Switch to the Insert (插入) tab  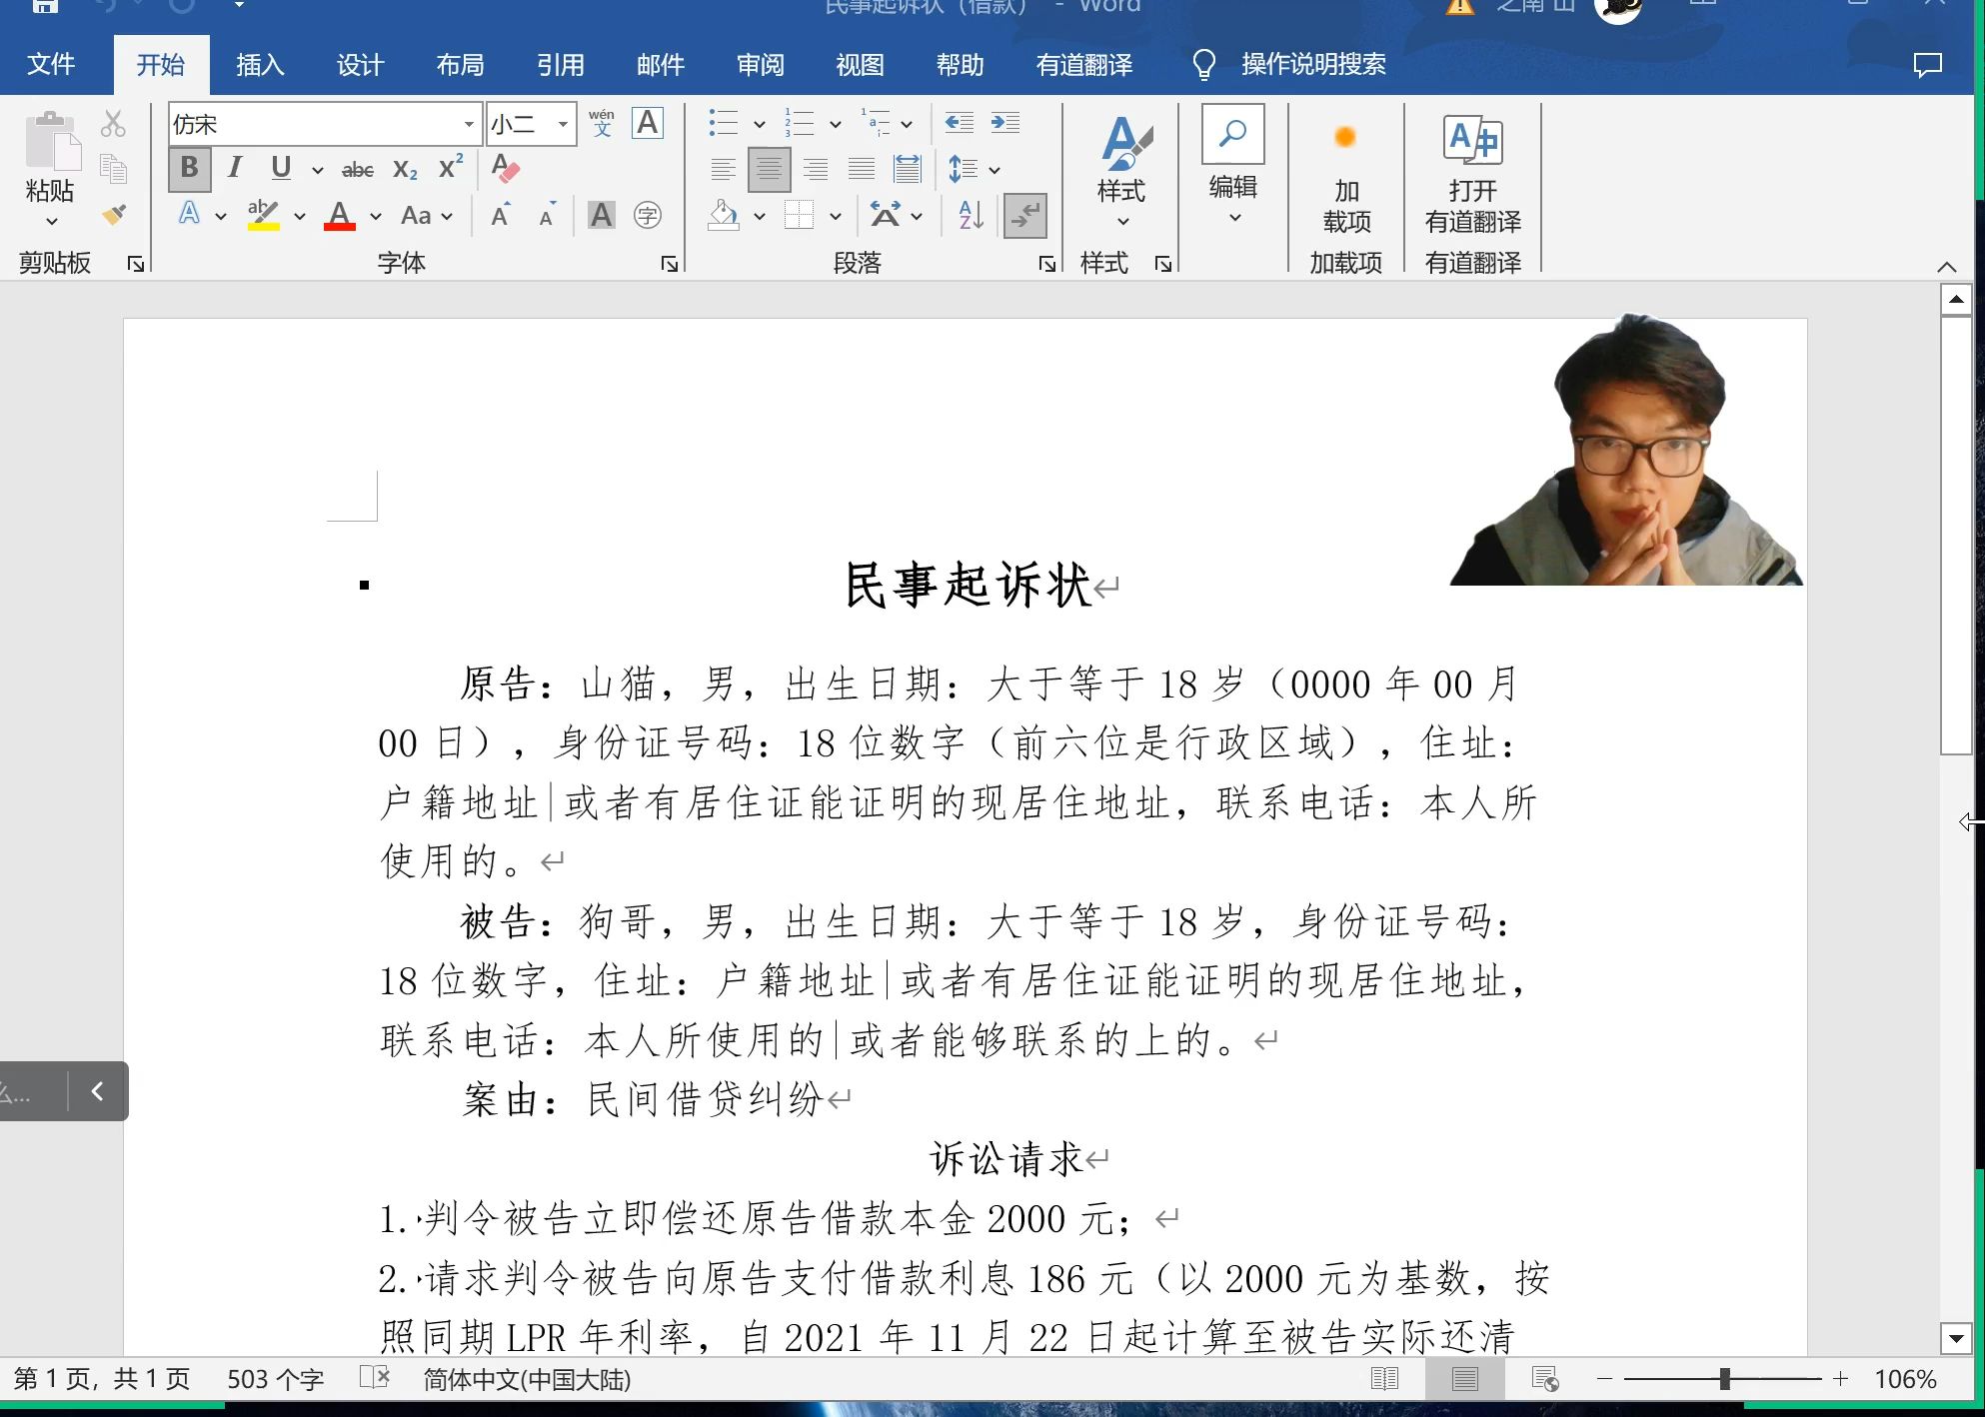(261, 65)
